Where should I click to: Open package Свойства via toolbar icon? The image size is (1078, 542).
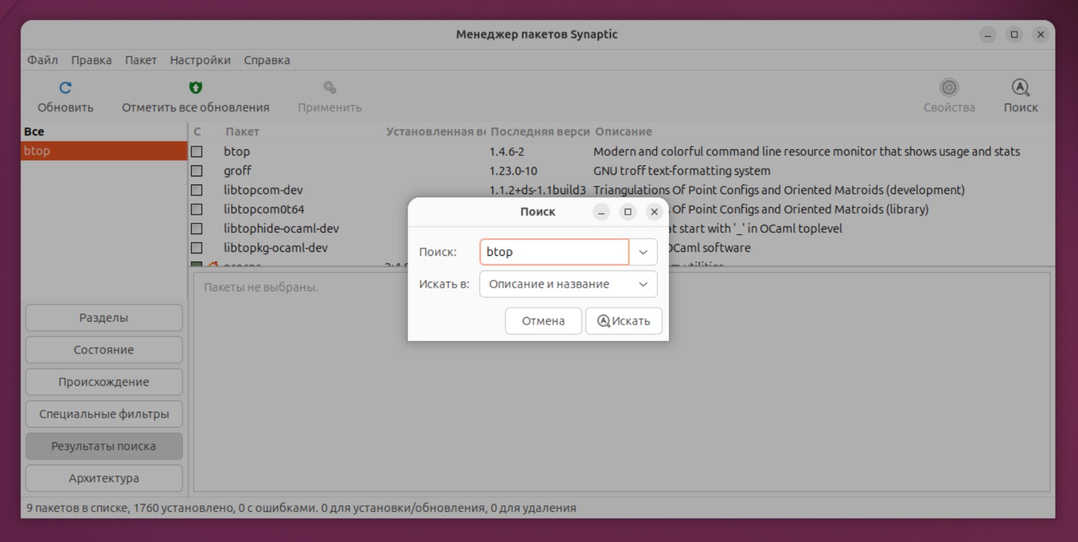point(949,87)
